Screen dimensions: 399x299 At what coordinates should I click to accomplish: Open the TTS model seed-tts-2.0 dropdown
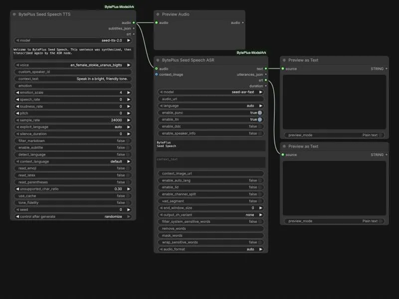point(73,40)
